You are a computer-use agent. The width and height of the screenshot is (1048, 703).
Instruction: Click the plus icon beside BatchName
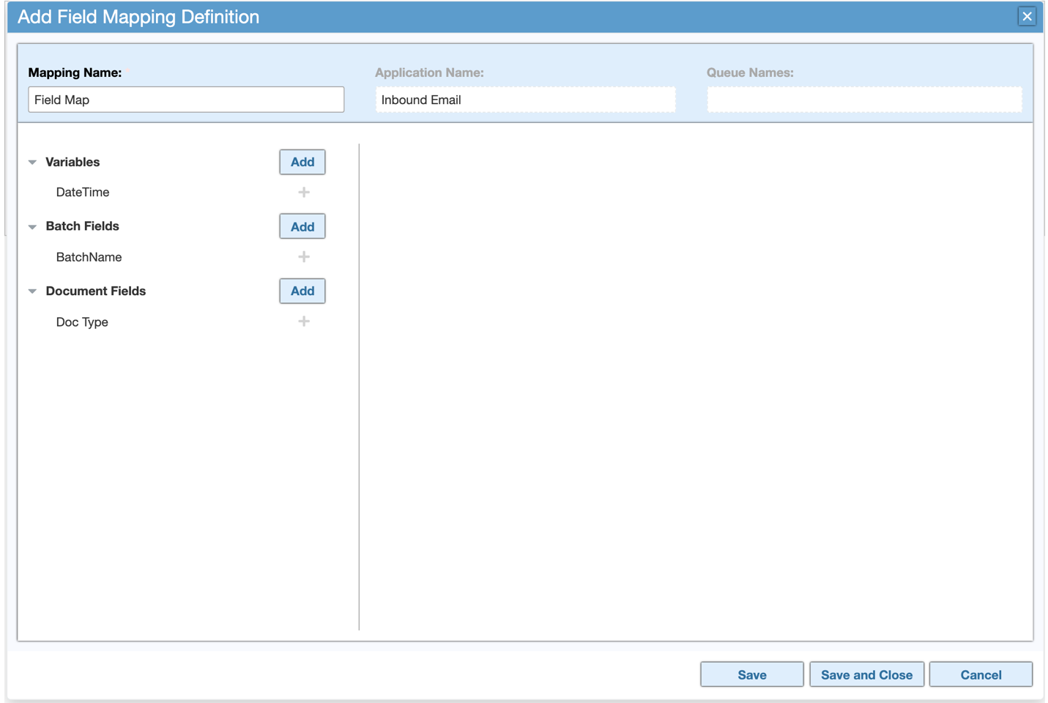pos(304,257)
